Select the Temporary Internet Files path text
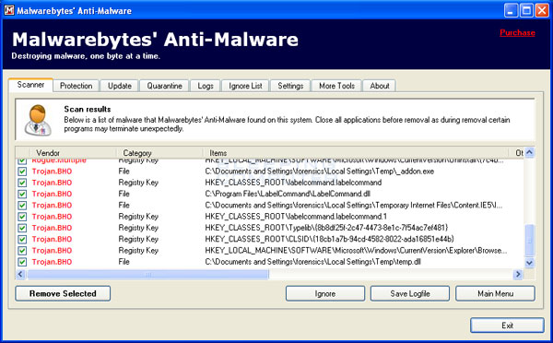The image size is (553, 343). click(354, 206)
